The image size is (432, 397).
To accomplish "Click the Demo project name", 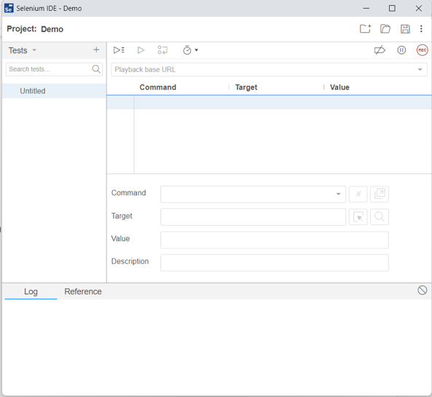I will click(x=52, y=29).
